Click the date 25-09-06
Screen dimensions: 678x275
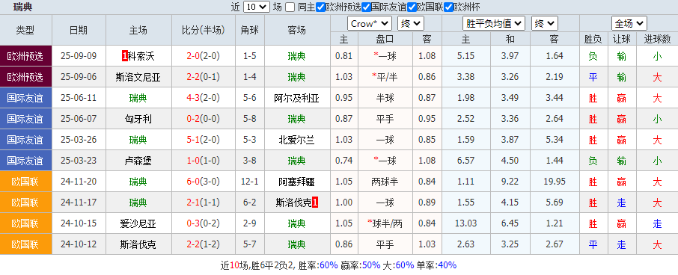tap(79, 77)
